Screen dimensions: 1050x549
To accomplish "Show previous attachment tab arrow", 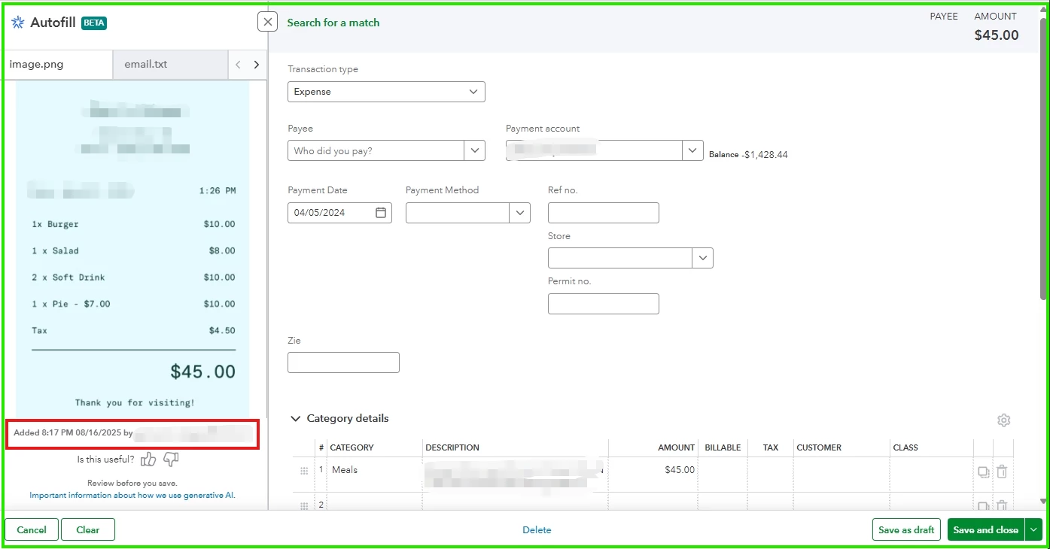I will point(238,65).
